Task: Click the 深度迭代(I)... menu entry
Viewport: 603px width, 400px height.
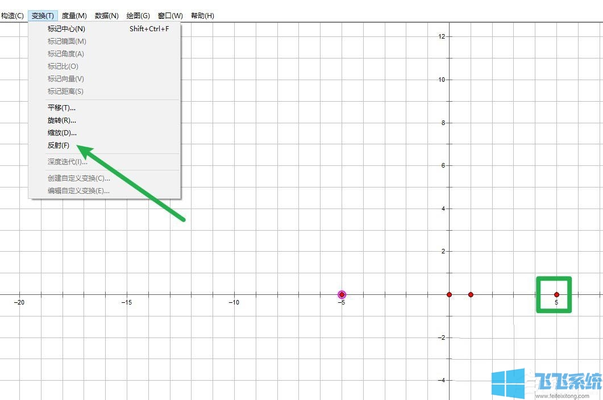Action: (x=67, y=162)
